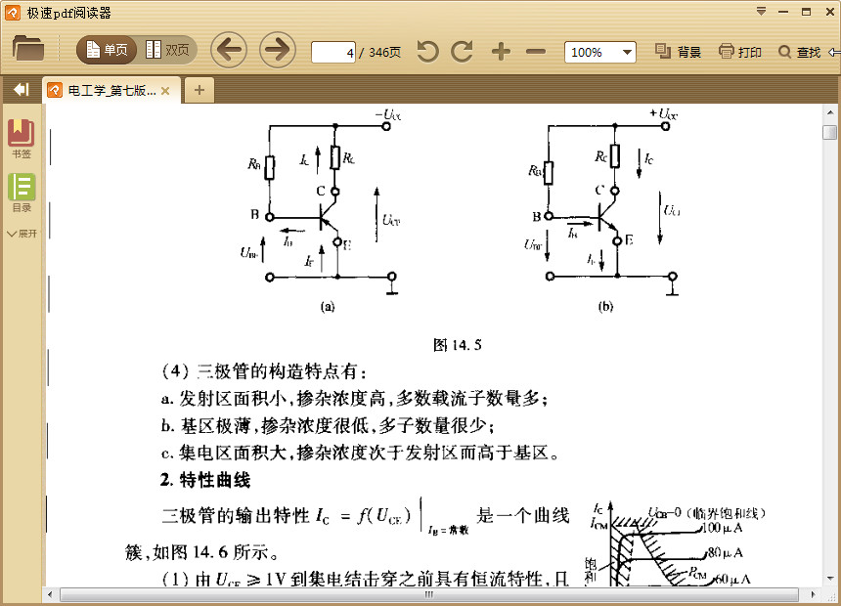Go to the next page with the right arrow
Screen dimensions: 841x606
click(278, 50)
